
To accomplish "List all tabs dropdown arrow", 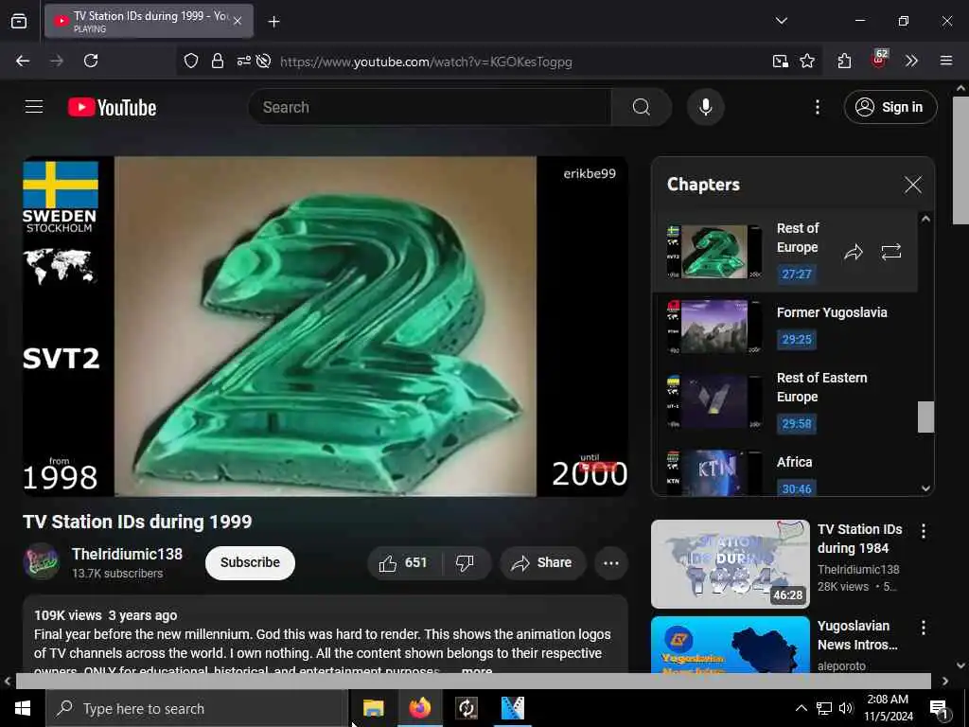I will click(x=781, y=21).
